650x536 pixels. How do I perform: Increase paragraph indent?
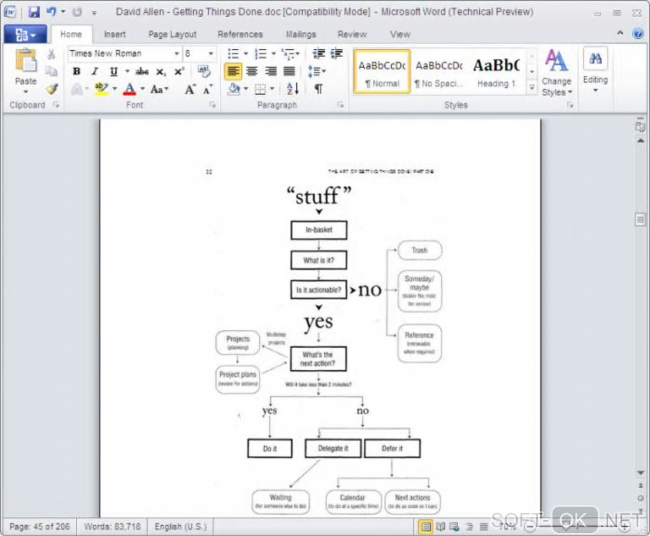(336, 53)
